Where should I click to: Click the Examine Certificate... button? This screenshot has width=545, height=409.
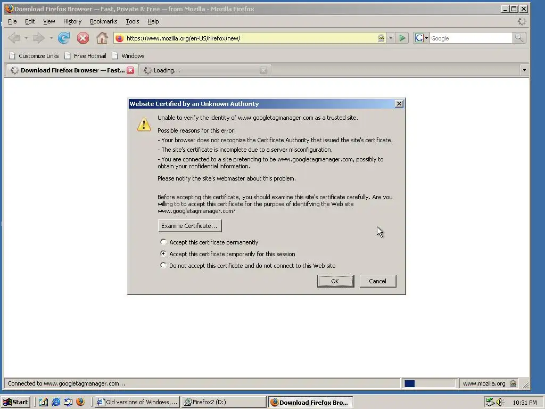[189, 226]
